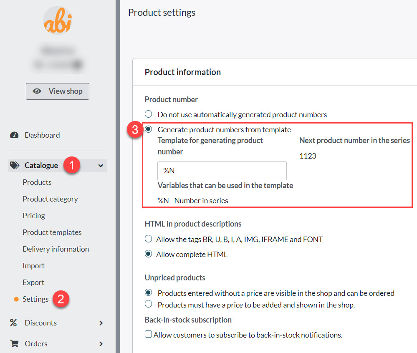Open Products in the Catalogue menu
Screen dimensions: 417x353
pyautogui.click(x=37, y=182)
